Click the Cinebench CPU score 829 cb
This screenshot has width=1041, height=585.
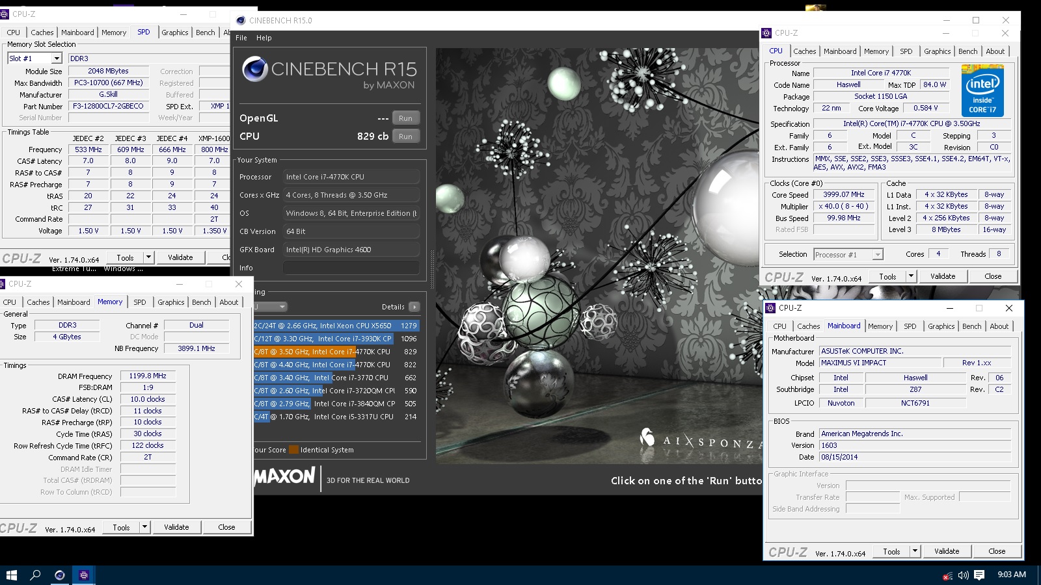click(373, 136)
